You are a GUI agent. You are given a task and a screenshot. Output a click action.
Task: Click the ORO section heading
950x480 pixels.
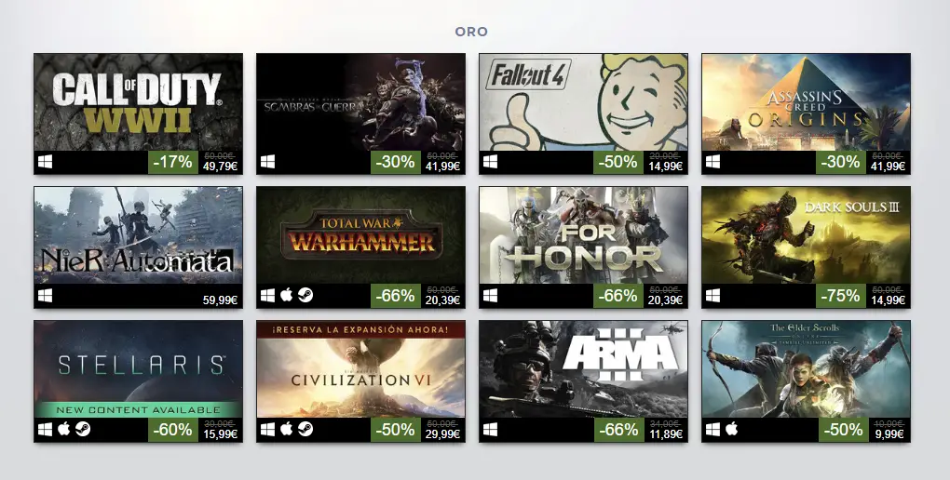point(471,32)
